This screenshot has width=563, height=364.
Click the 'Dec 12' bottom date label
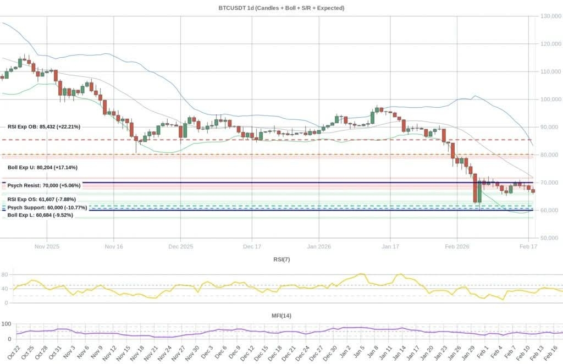(249, 354)
